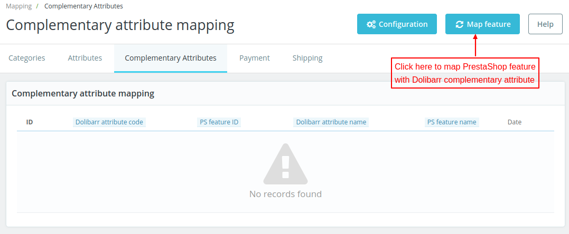
Task: Sort by PS feature ID column
Action: [219, 122]
